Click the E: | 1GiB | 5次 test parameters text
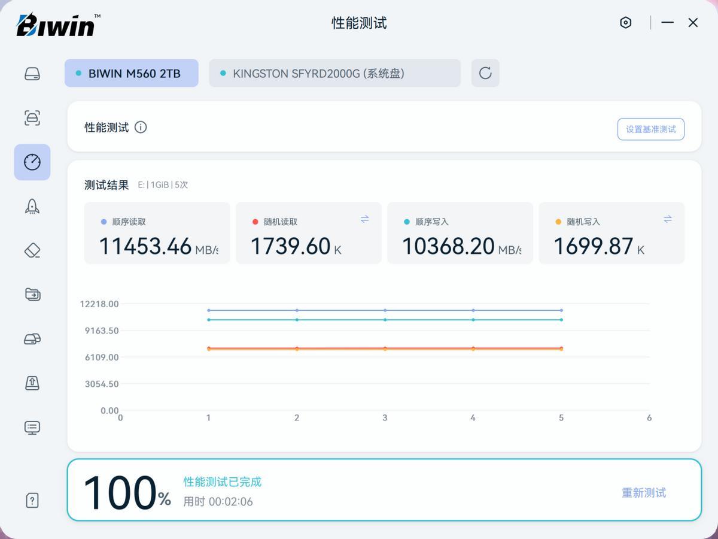The width and height of the screenshot is (718, 539). click(163, 185)
